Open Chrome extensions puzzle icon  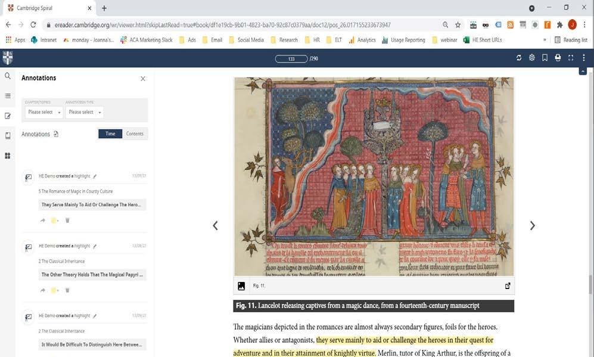(559, 24)
